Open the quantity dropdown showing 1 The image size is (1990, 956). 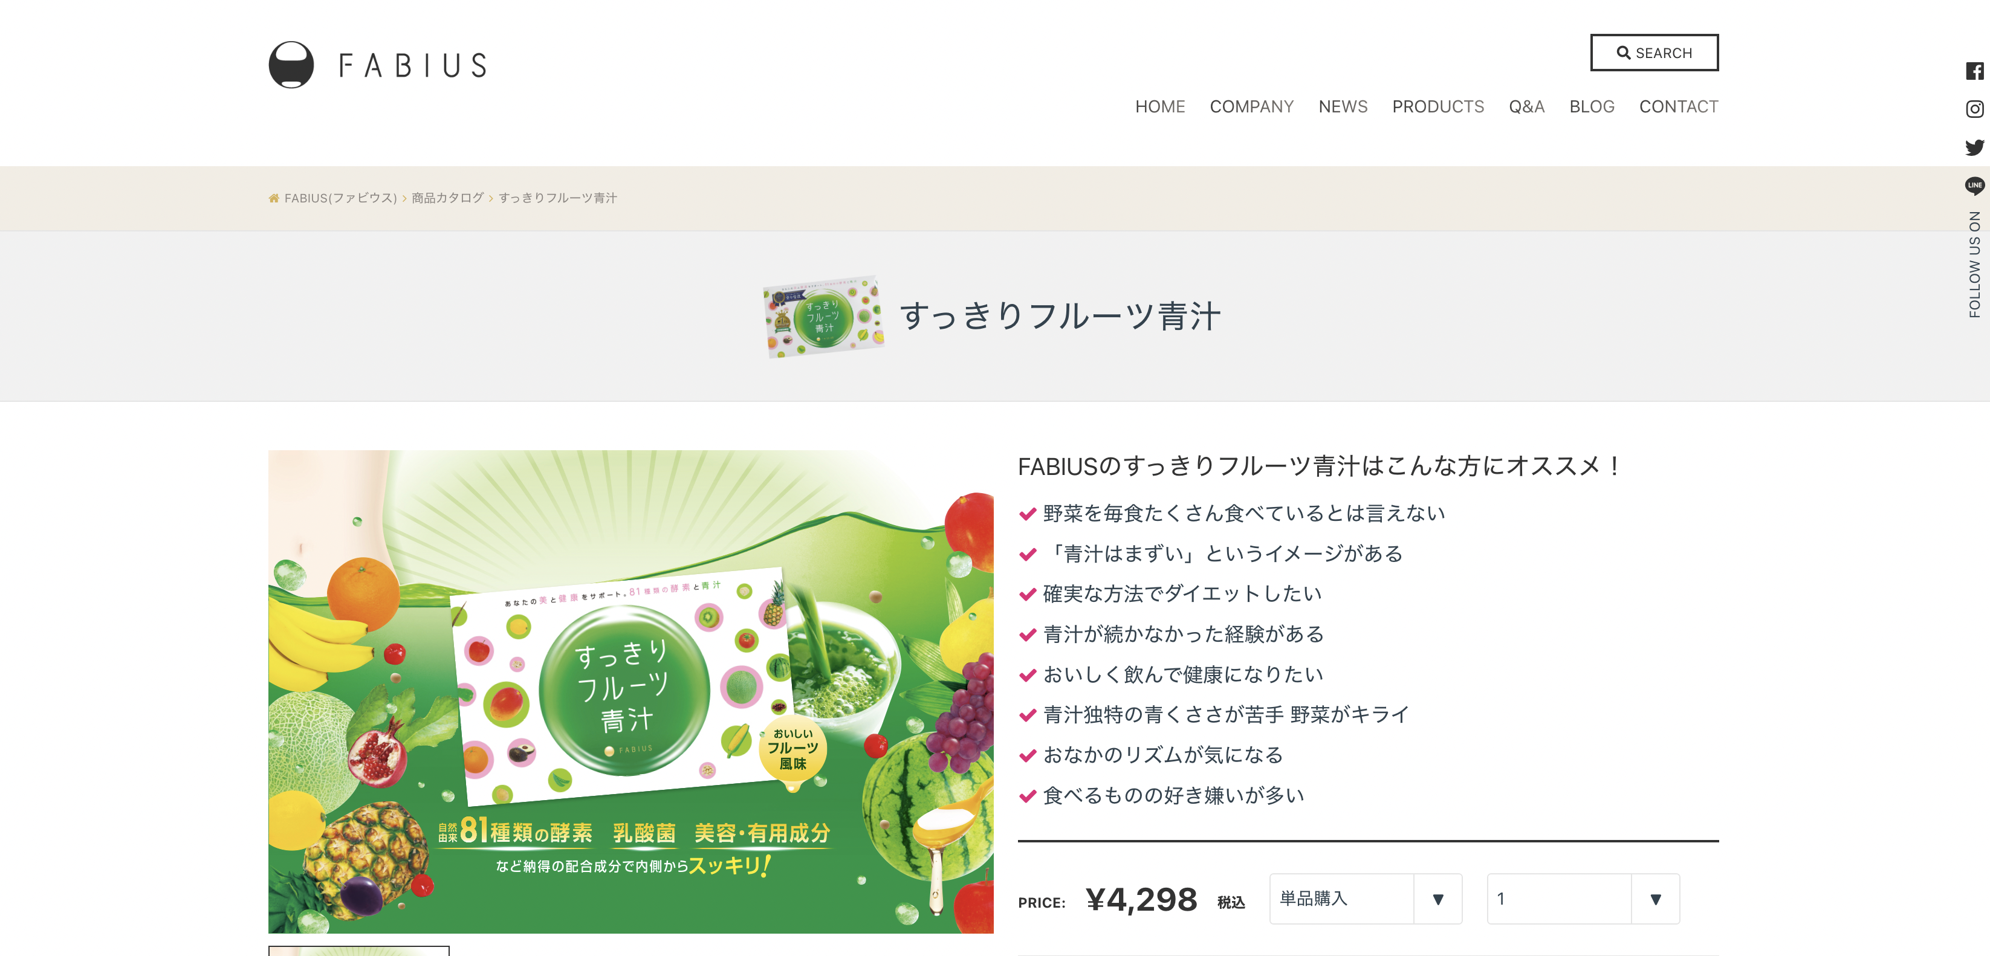[1583, 899]
